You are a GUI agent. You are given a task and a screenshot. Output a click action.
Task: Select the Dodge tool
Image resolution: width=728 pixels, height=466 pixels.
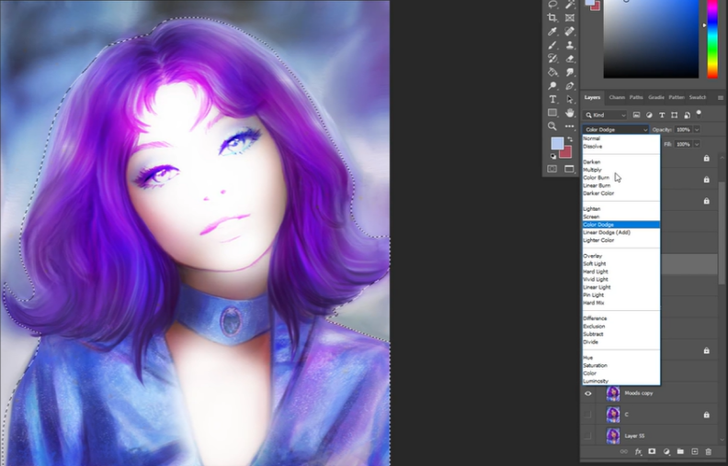552,85
